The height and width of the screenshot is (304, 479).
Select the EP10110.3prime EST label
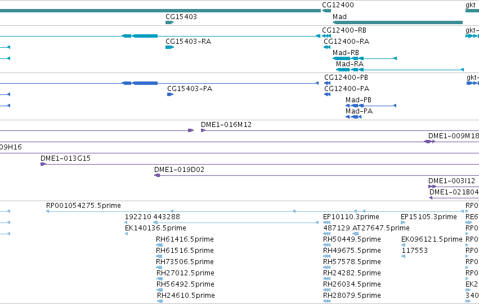[x=351, y=217]
